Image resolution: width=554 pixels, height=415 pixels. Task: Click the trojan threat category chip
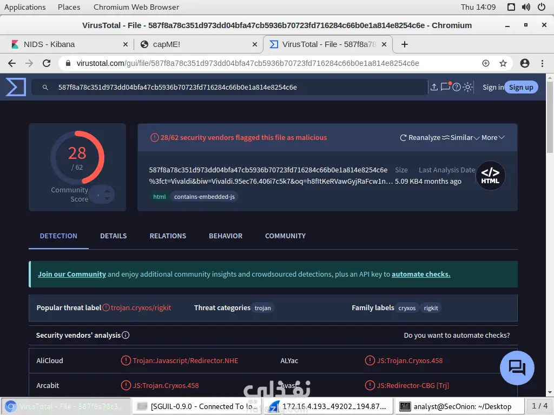[262, 307]
